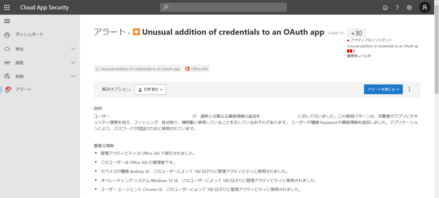Image resolution: width=439 pixels, height=198 pixels.
Task: Open the 石塚 智也 assignee dropdown
Action: click(x=150, y=89)
